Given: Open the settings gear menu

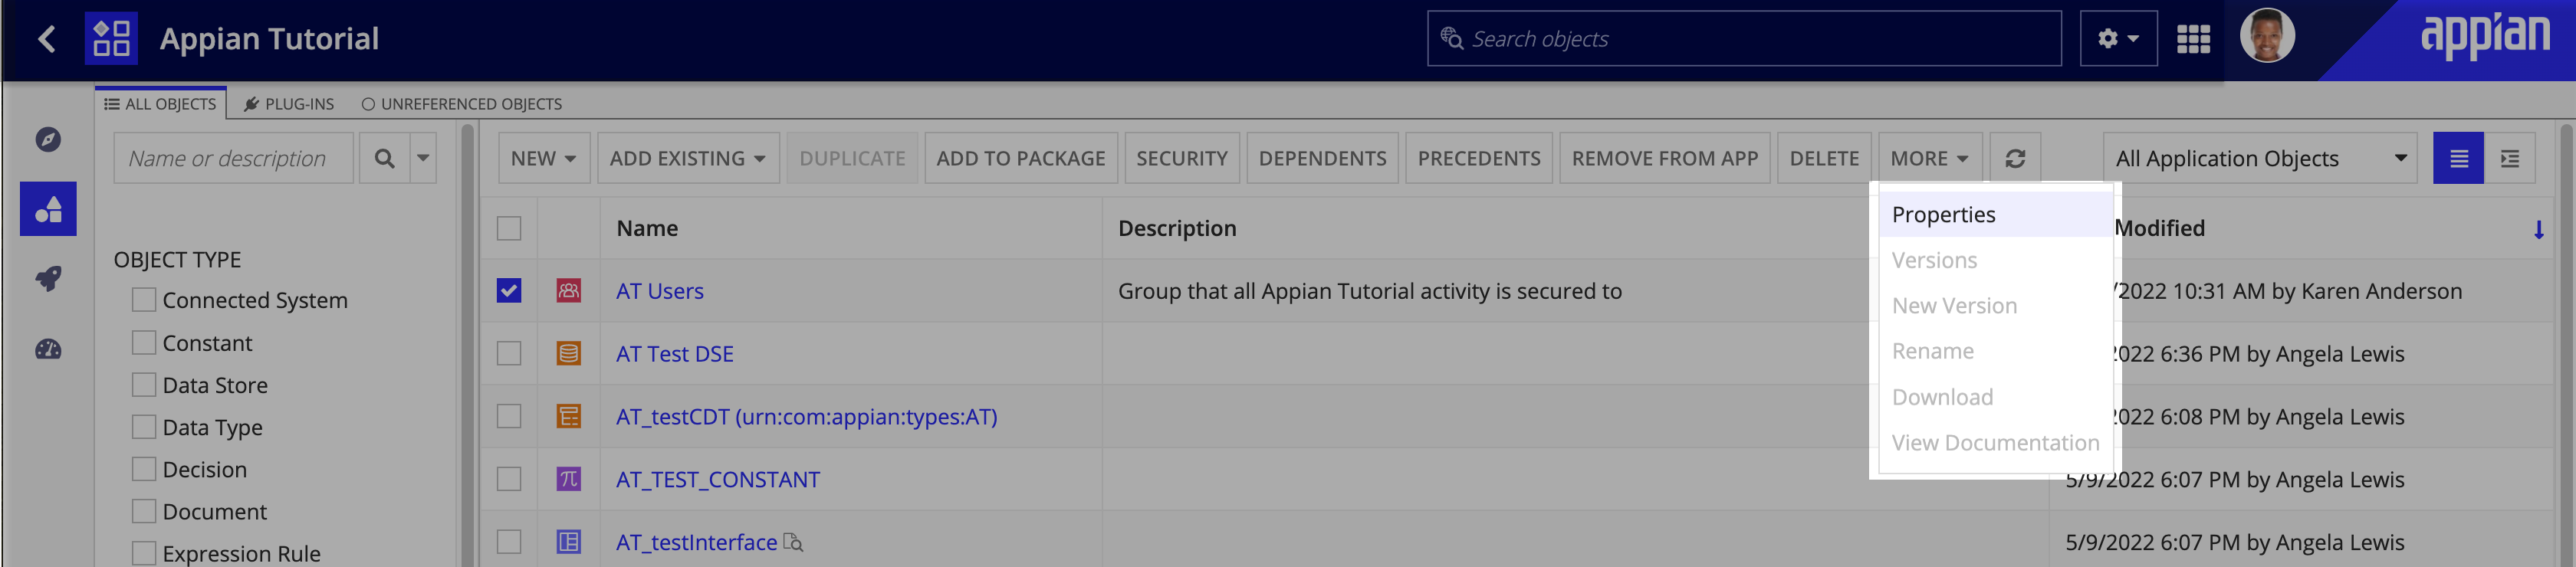Looking at the screenshot, I should click(x=2118, y=39).
